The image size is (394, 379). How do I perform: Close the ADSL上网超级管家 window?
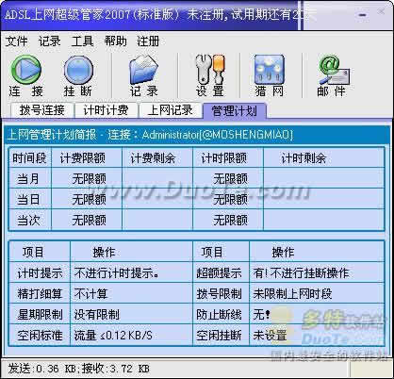point(381,12)
